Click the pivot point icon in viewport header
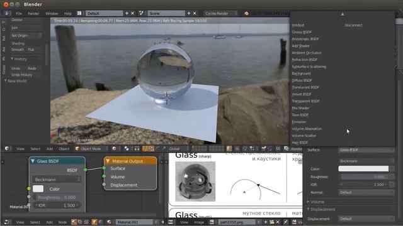403x226 pixels. 127,148
